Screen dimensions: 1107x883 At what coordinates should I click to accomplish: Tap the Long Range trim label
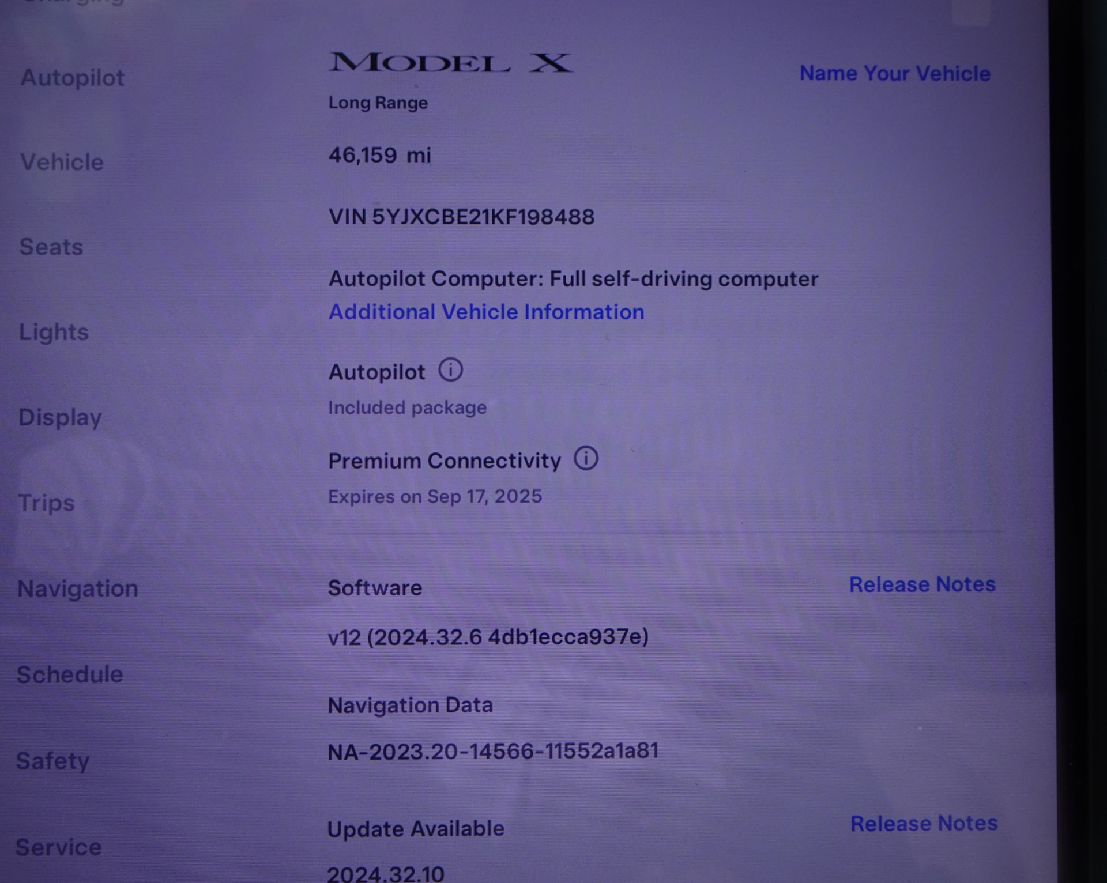click(378, 103)
